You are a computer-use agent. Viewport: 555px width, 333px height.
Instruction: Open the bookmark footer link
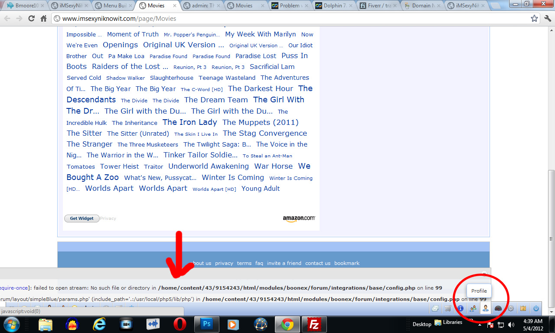347,263
